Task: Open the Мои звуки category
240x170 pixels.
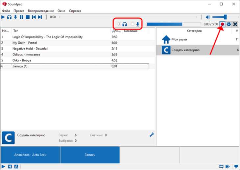Action: point(198,39)
